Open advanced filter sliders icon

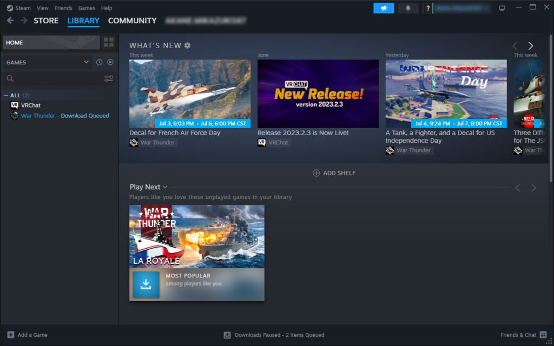coord(108,78)
